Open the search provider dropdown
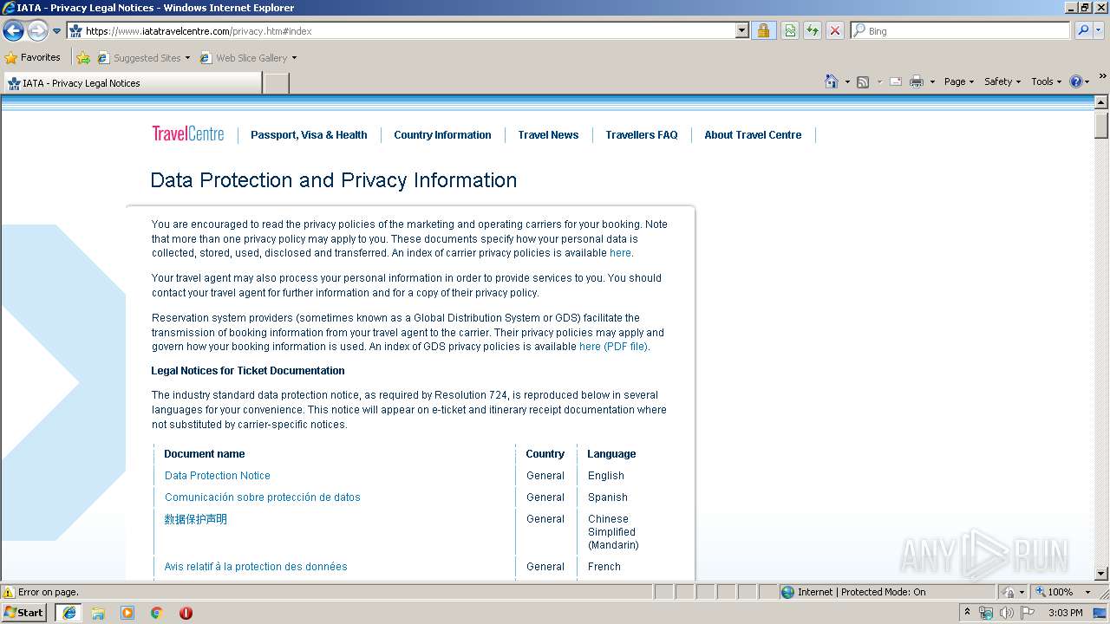The image size is (1110, 624). coord(1100,31)
